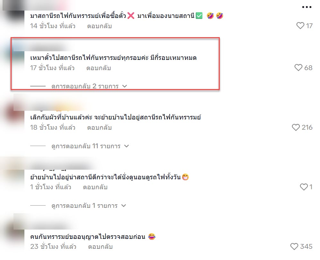Reply to the 23-hours-ago comment
Image resolution: width=320 pixels, height=260 pixels.
[101, 247]
